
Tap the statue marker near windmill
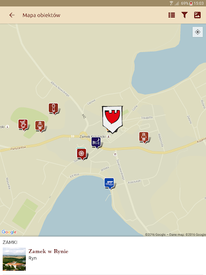coord(40,126)
